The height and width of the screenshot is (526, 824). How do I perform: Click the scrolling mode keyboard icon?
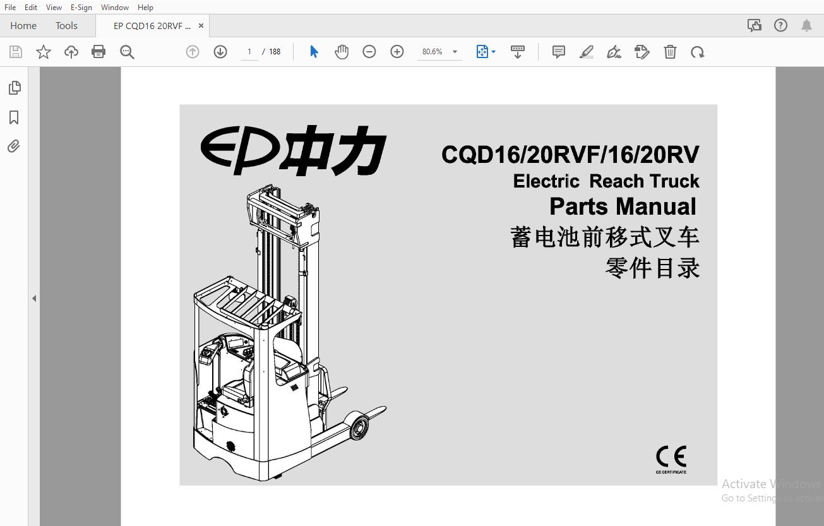tap(518, 52)
